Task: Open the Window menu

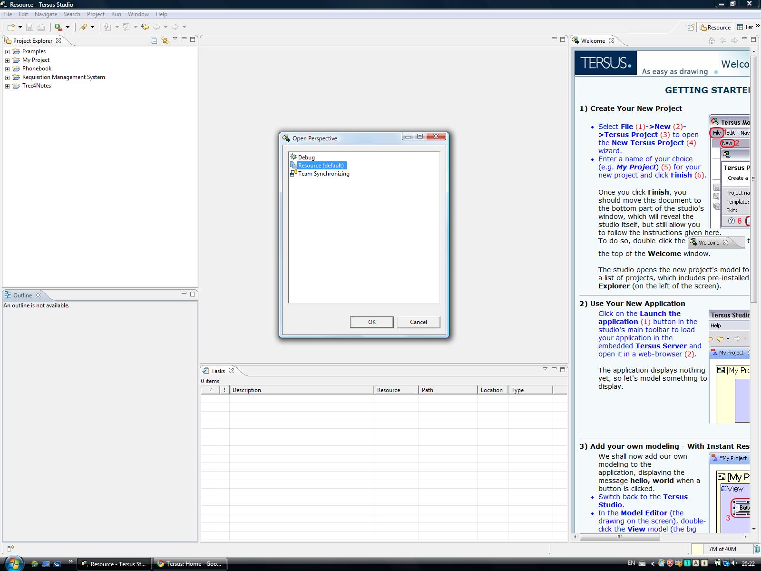Action: click(138, 14)
